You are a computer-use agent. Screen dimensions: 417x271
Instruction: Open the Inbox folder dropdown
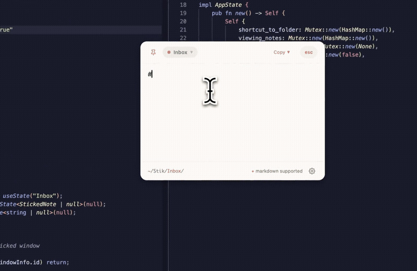[180, 53]
